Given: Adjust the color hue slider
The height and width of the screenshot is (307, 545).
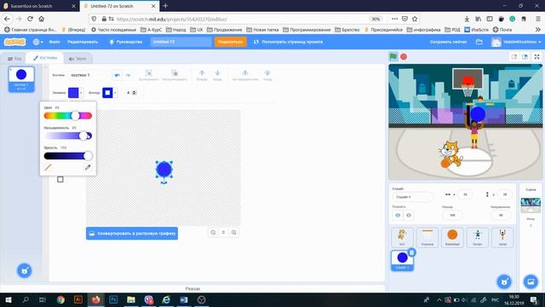Looking at the screenshot, I should click(68, 116).
